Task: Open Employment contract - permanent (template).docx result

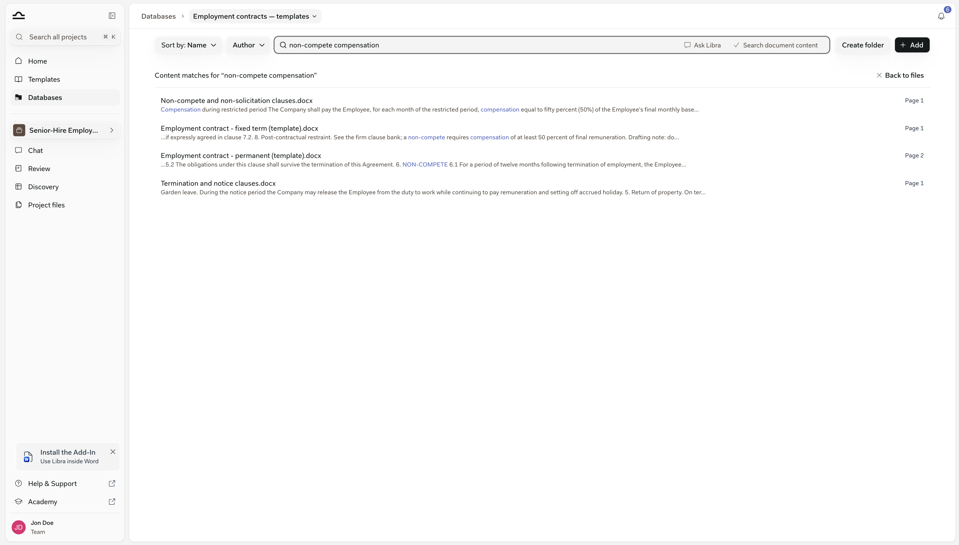Action: 542,160
